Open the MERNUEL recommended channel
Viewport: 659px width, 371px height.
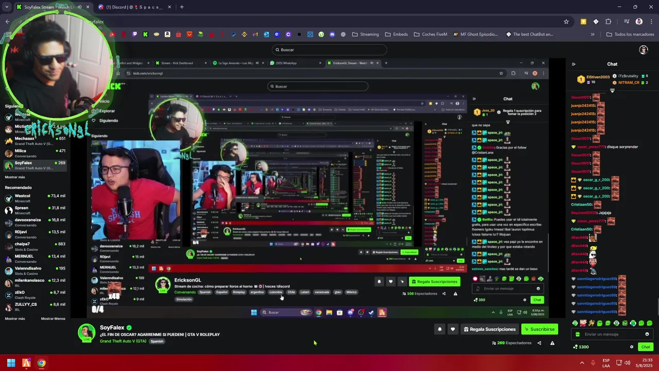tap(35, 259)
